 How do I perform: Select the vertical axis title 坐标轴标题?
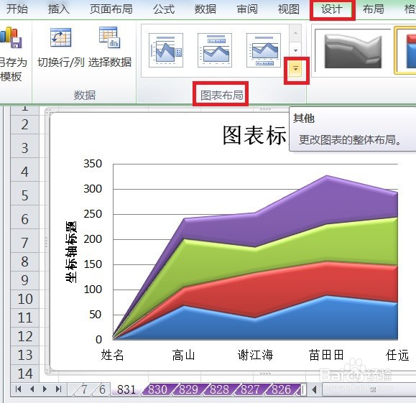(71, 251)
